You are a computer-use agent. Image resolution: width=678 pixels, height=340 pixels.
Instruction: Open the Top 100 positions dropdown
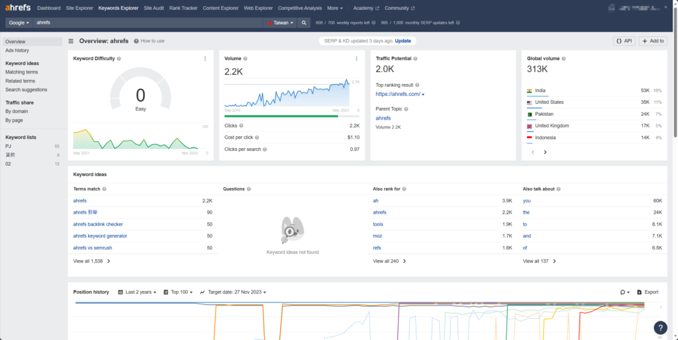178,292
